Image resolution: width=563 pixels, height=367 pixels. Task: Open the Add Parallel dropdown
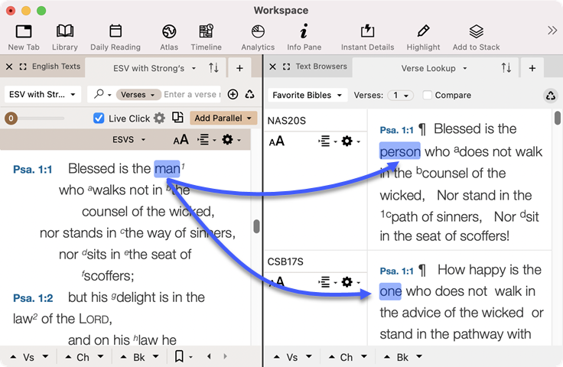tap(223, 119)
